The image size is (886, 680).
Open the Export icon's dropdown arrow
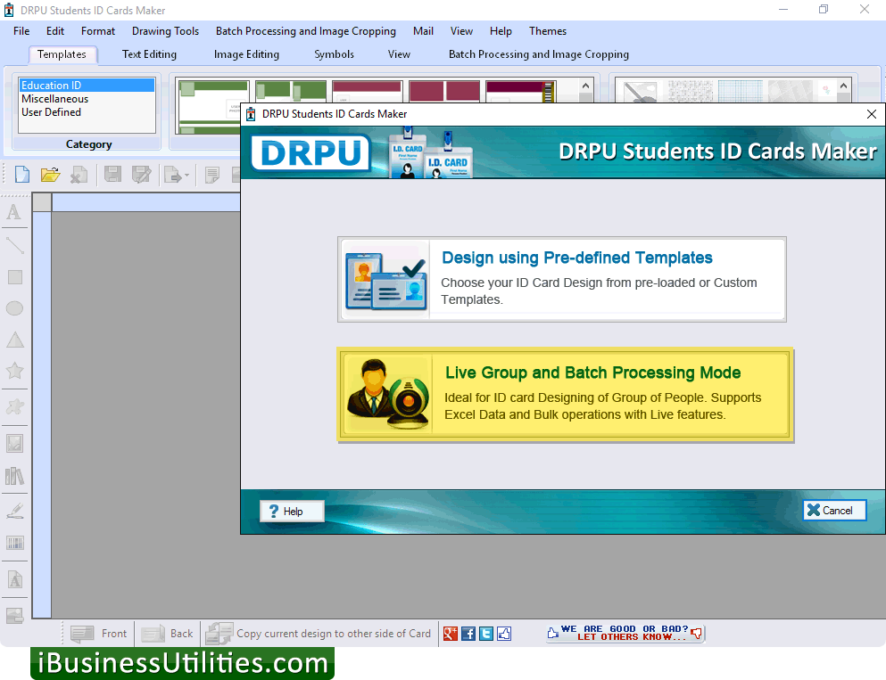(x=186, y=175)
